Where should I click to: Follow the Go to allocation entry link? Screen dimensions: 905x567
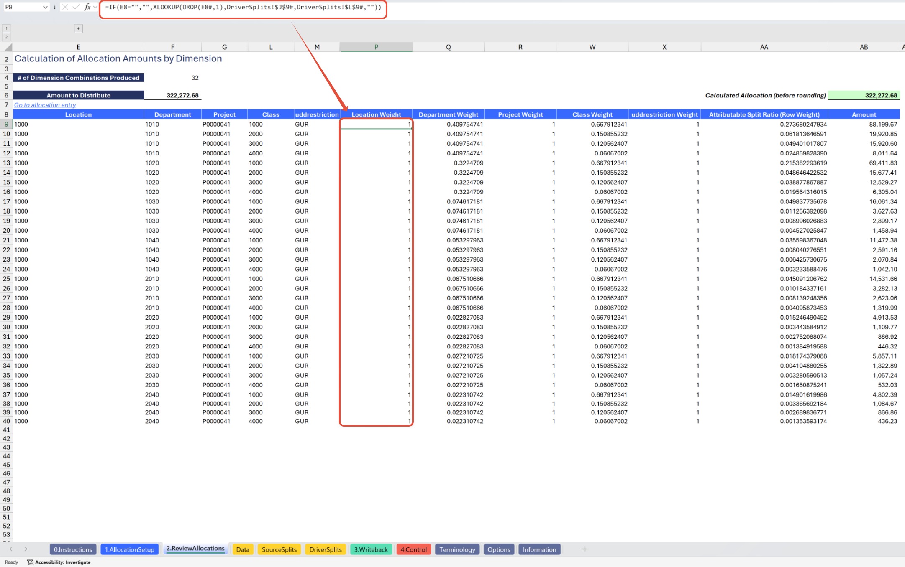[45, 105]
